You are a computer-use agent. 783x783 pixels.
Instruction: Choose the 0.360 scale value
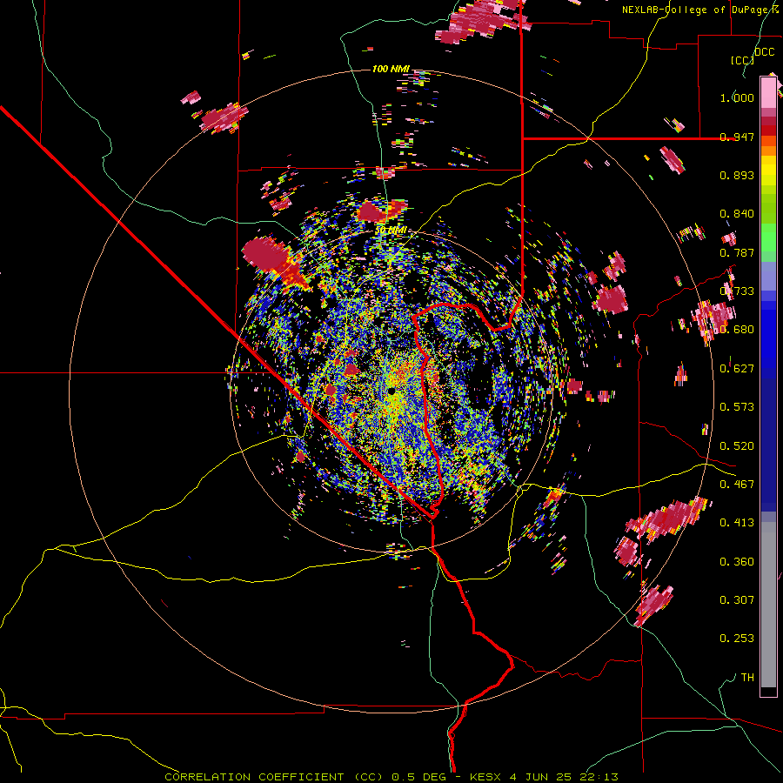(x=737, y=561)
